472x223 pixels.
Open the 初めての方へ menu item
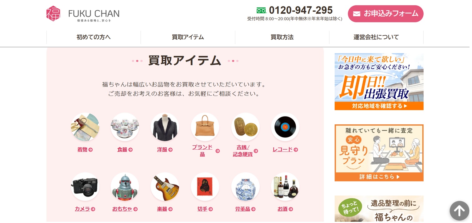pyautogui.click(x=94, y=37)
